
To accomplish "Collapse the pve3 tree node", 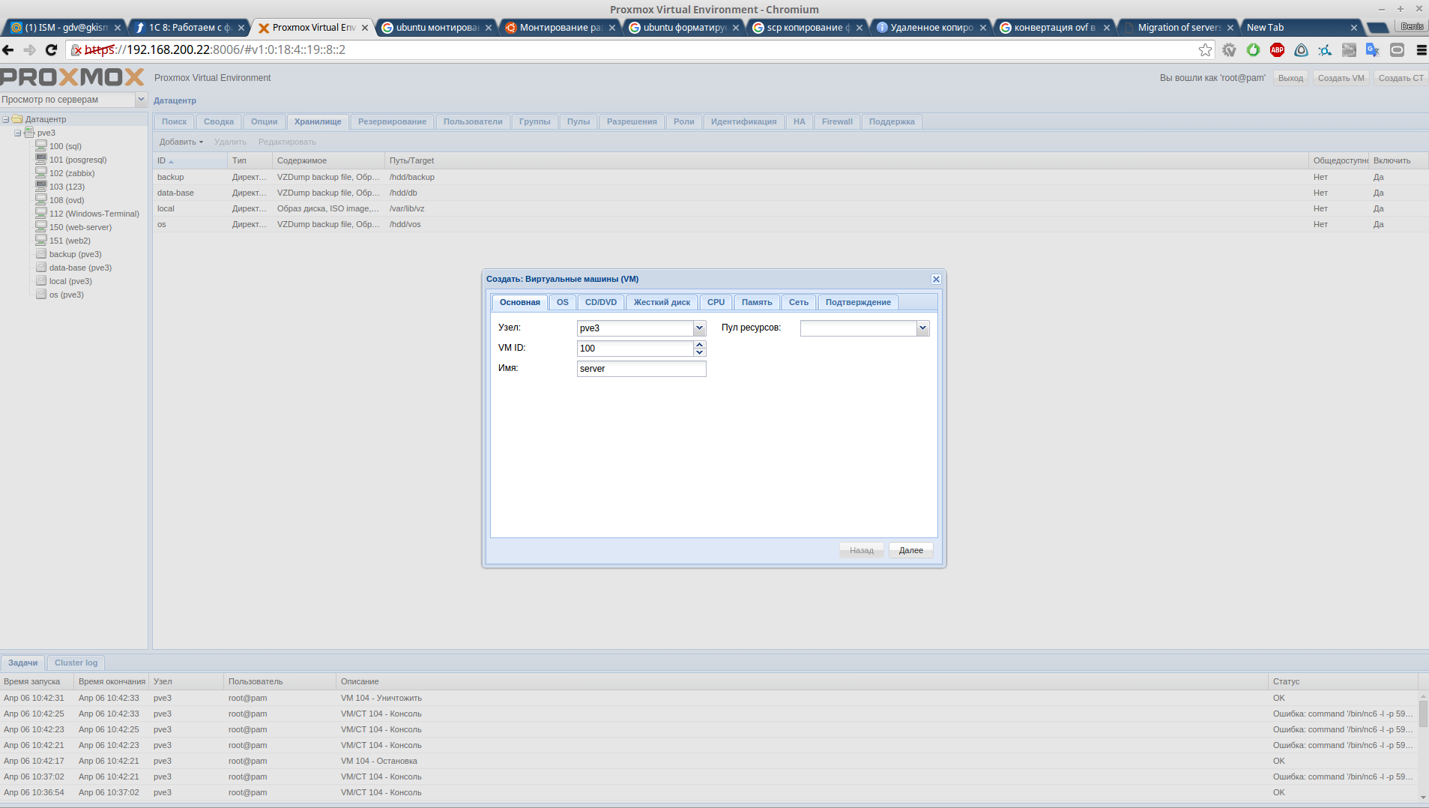I will coord(17,133).
